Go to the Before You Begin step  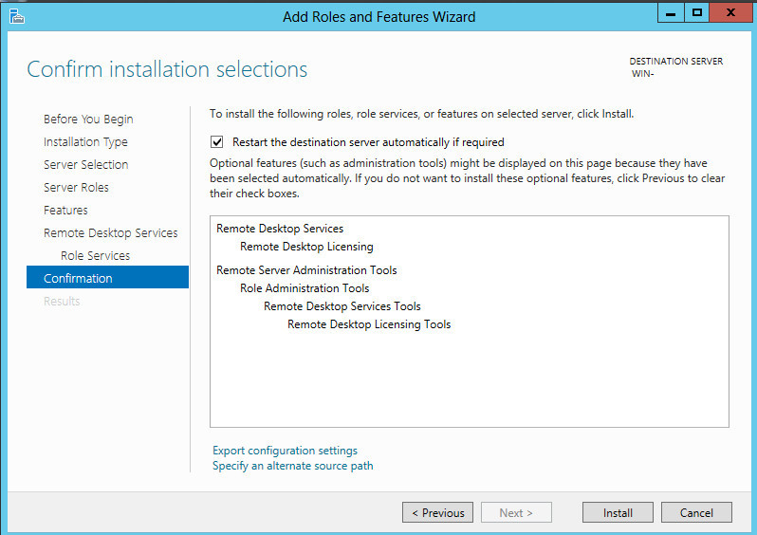pos(88,120)
